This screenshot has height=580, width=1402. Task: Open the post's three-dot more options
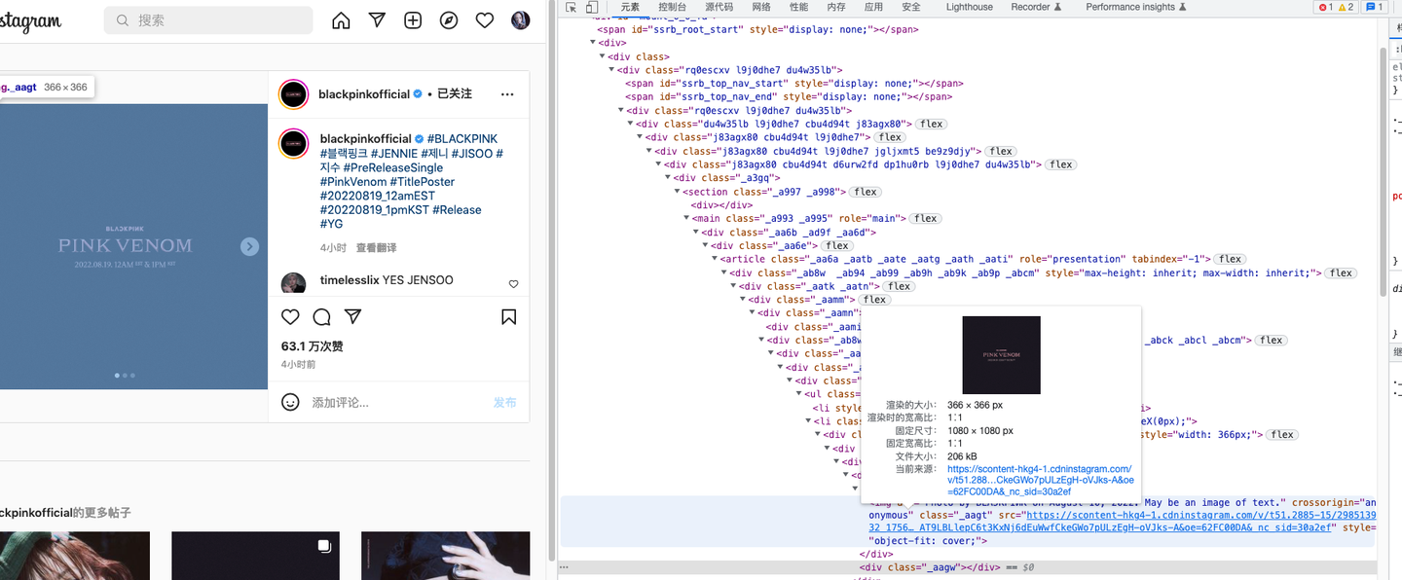click(507, 94)
